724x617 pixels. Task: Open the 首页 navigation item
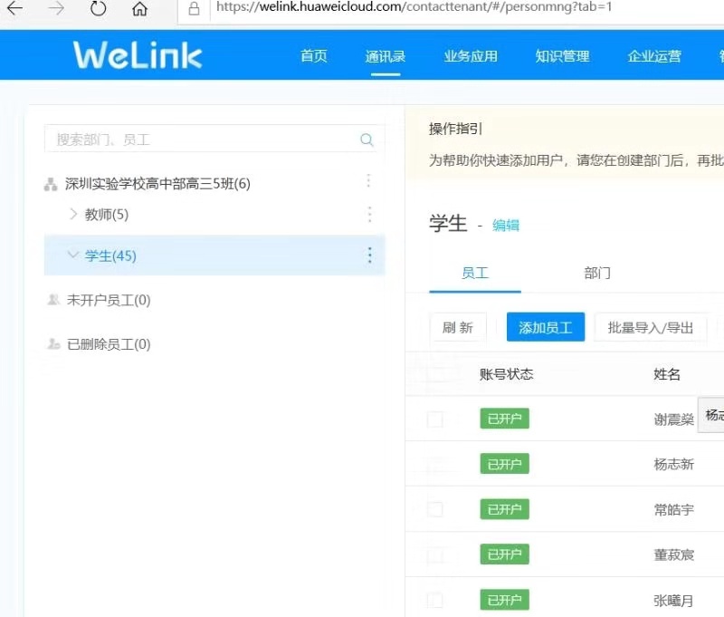314,56
